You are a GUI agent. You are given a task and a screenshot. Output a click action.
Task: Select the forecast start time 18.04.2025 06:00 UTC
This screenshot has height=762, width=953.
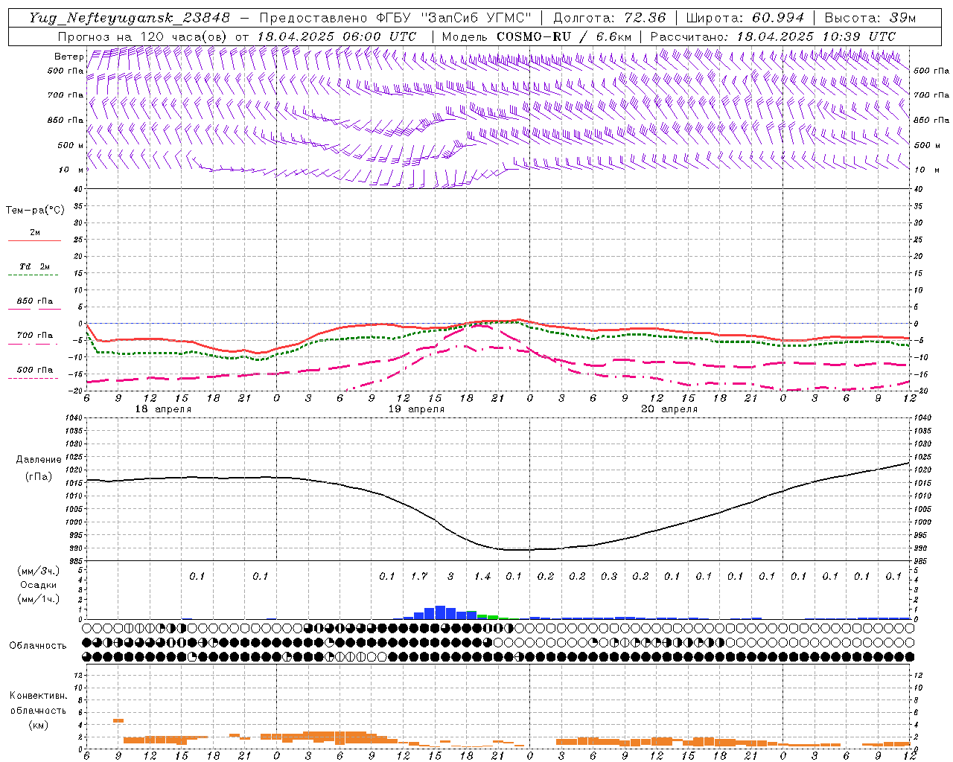[337, 36]
